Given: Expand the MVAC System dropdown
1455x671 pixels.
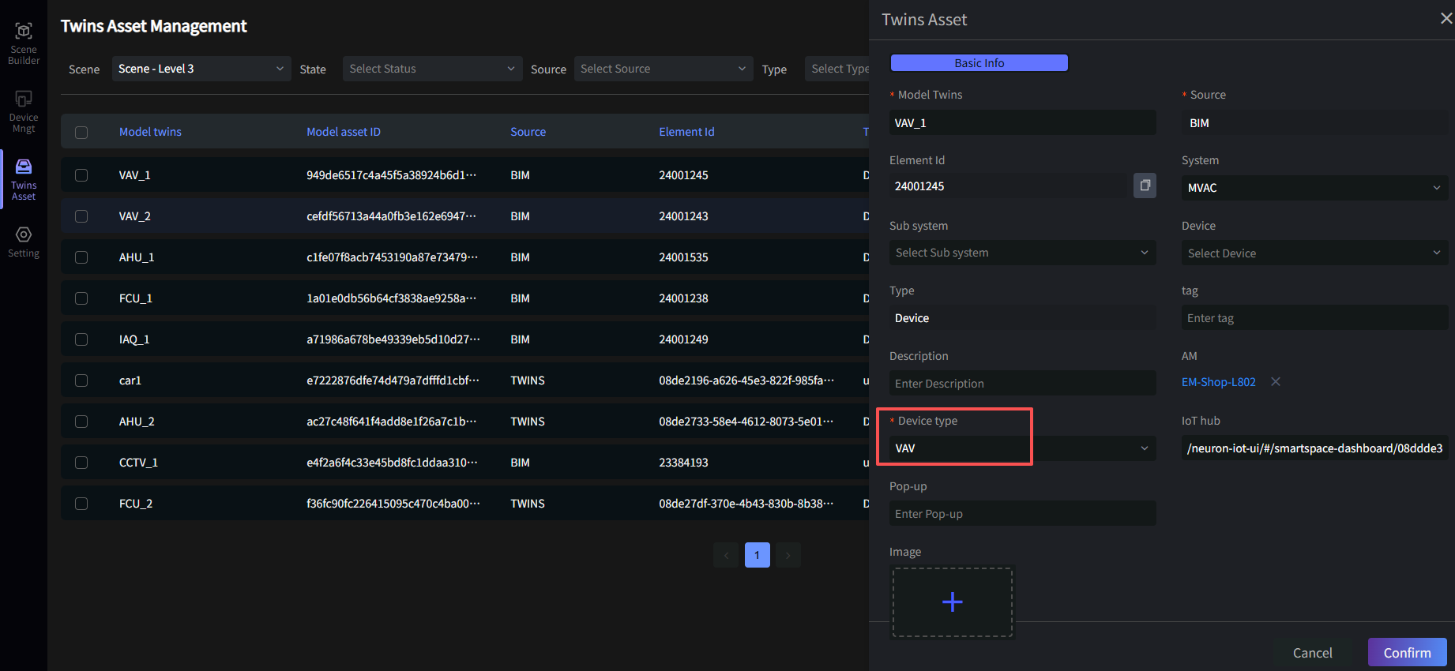Looking at the screenshot, I should pos(1314,188).
